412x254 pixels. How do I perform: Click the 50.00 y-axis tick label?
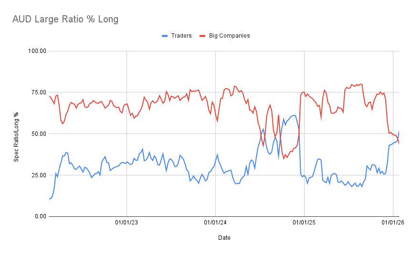[x=39, y=134]
